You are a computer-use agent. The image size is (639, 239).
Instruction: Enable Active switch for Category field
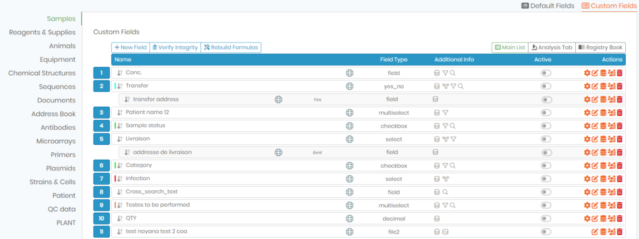[x=545, y=165]
